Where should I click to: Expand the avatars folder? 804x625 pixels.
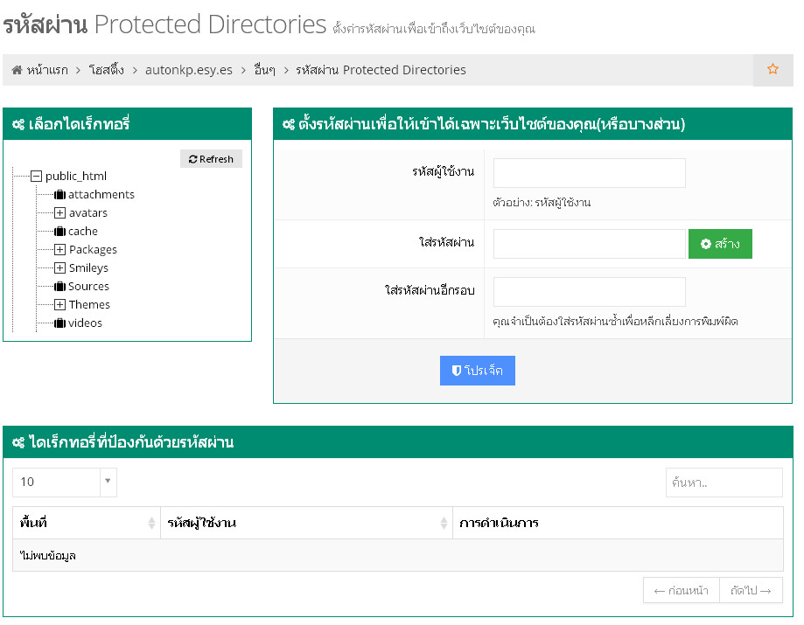coord(59,213)
